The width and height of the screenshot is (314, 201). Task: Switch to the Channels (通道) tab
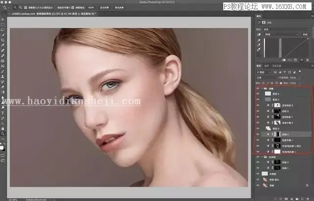[266, 66]
